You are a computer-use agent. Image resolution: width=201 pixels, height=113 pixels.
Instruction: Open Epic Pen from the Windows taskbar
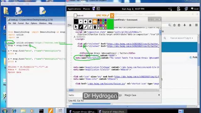51,111
